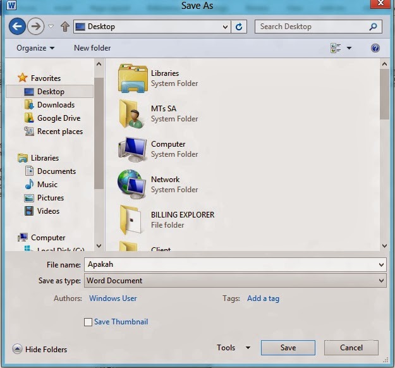Refresh the Desktop folder view
Image resolution: width=395 pixels, height=368 pixels.
pyautogui.click(x=239, y=27)
